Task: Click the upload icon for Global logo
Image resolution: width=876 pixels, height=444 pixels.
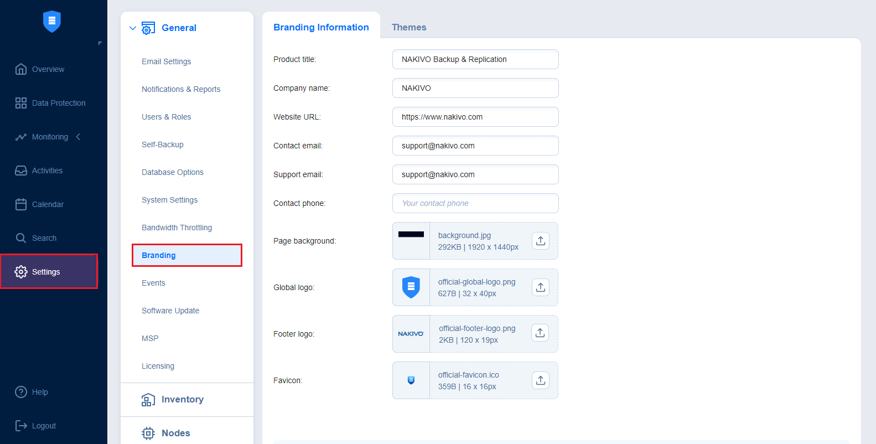Action: pos(540,287)
